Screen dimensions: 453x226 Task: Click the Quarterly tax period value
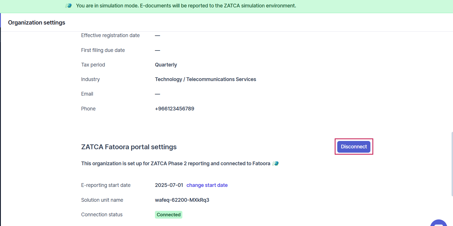(166, 65)
